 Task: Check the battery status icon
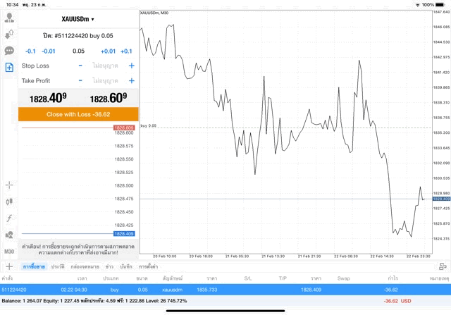pyautogui.click(x=440, y=5)
